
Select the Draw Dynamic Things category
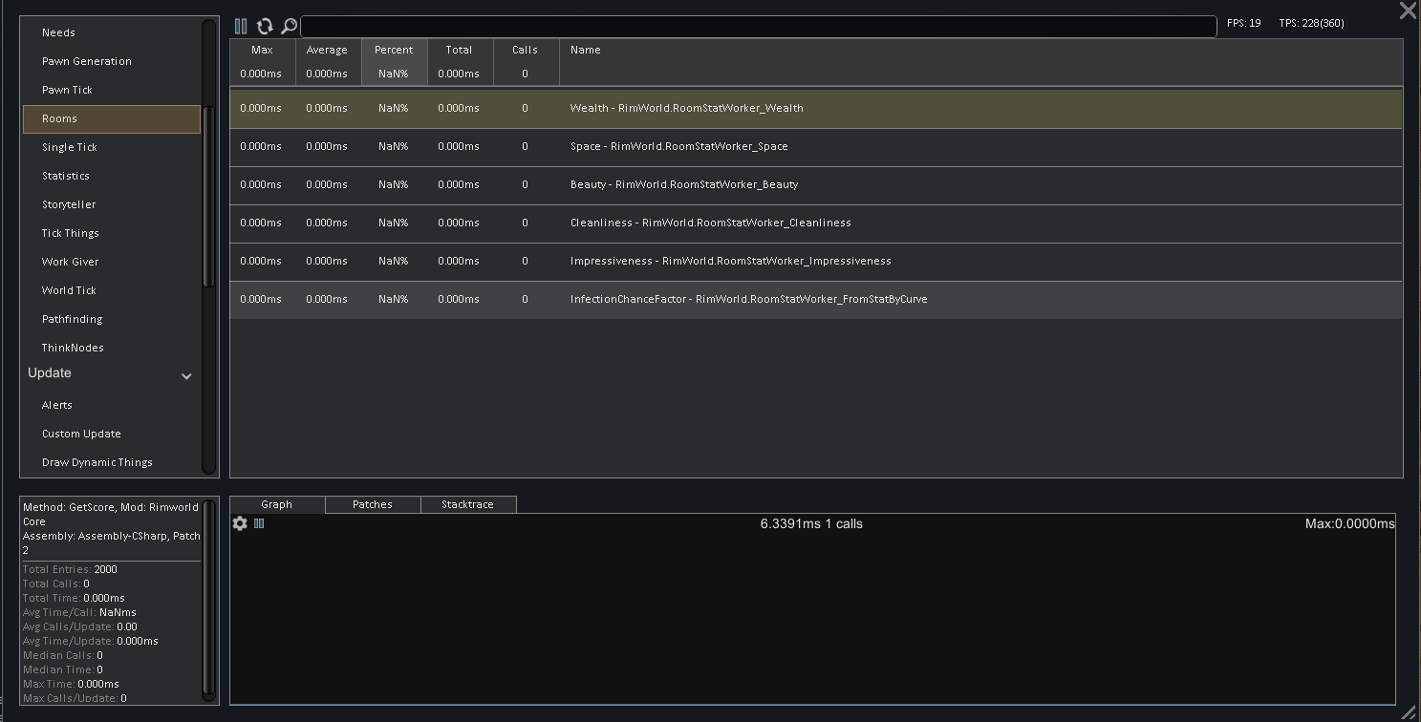pyautogui.click(x=112, y=462)
